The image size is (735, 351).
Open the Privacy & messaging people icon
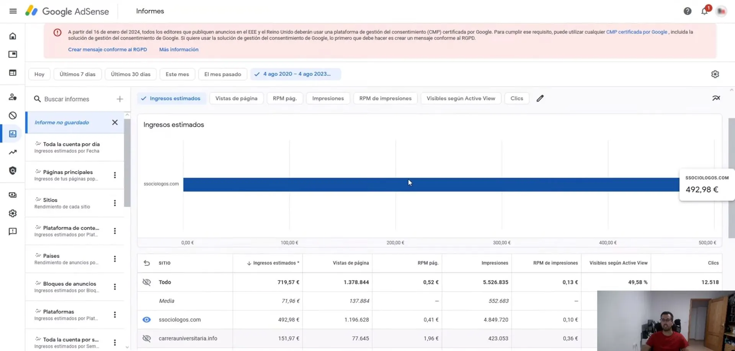(x=13, y=97)
